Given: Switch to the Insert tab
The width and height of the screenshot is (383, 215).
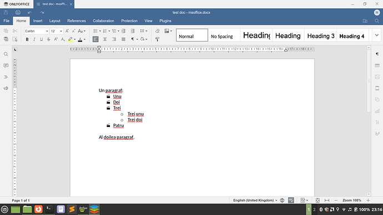Looking at the screenshot, I should (x=38, y=21).
